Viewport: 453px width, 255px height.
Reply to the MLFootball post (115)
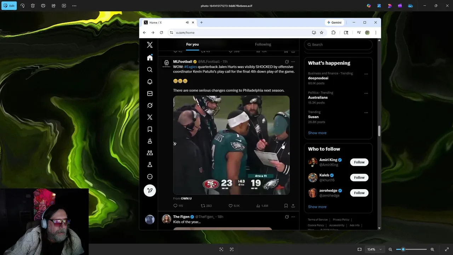178,206
